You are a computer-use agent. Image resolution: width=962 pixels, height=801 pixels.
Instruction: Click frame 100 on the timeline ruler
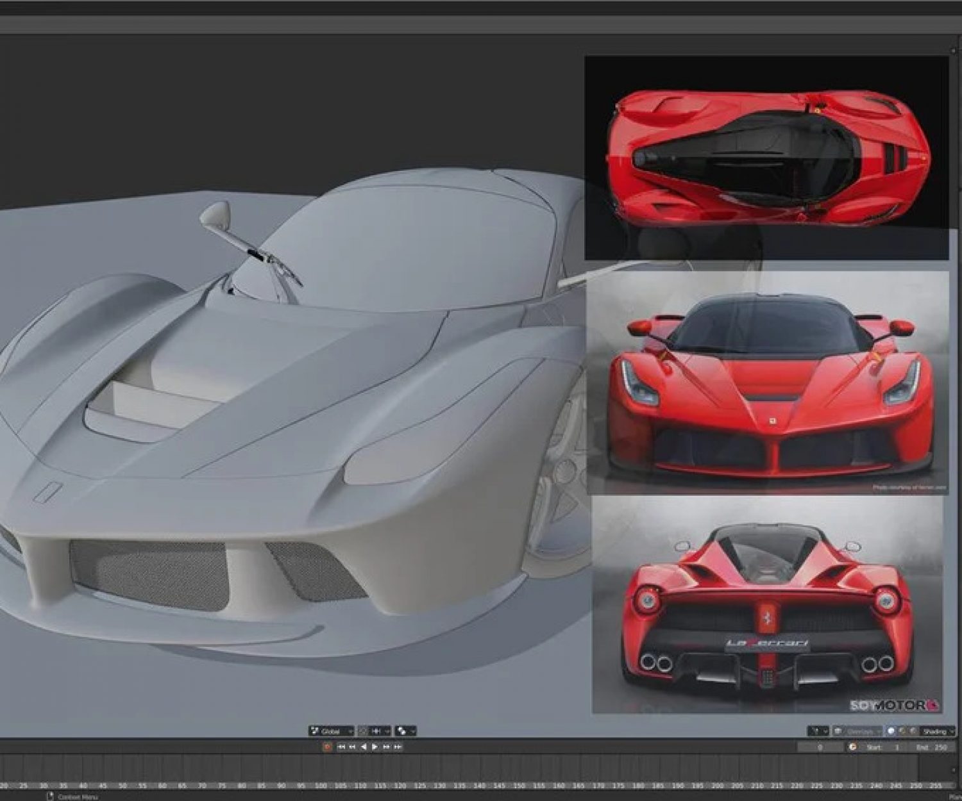click(x=321, y=785)
